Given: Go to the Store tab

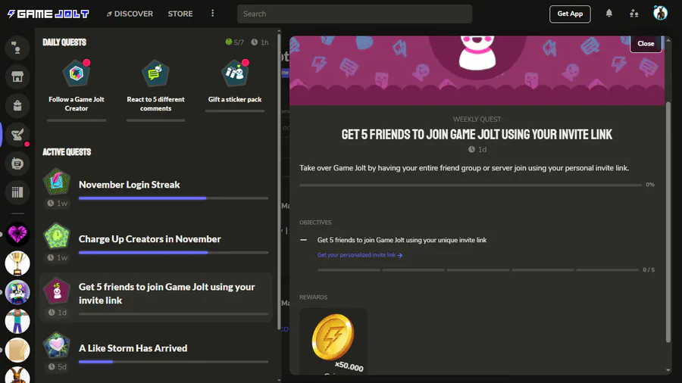Looking at the screenshot, I should click(x=180, y=14).
